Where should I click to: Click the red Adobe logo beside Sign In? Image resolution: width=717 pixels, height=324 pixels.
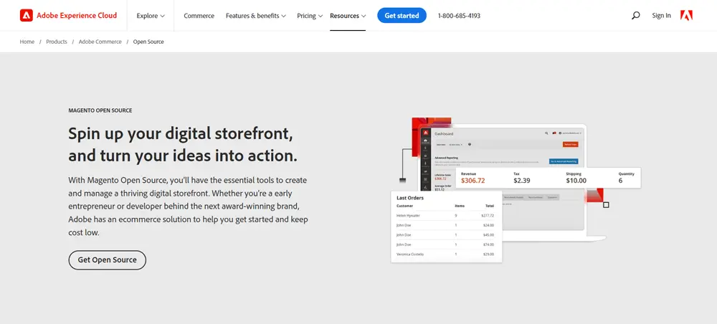coord(686,16)
